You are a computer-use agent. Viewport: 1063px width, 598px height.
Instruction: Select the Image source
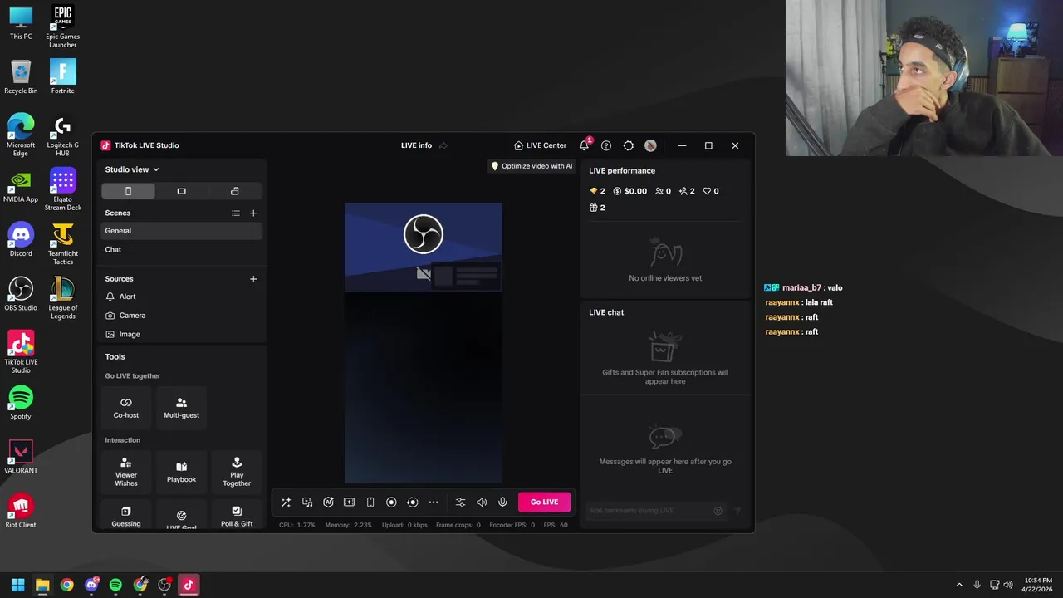[x=182, y=334]
